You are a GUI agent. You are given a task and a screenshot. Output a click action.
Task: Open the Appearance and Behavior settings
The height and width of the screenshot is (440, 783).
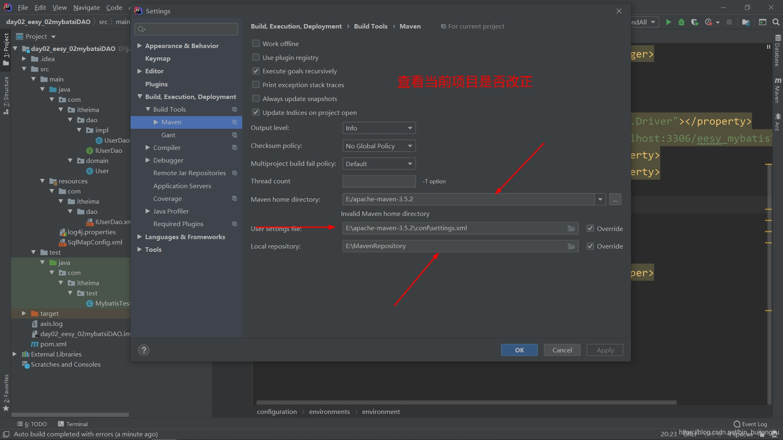[x=182, y=46]
